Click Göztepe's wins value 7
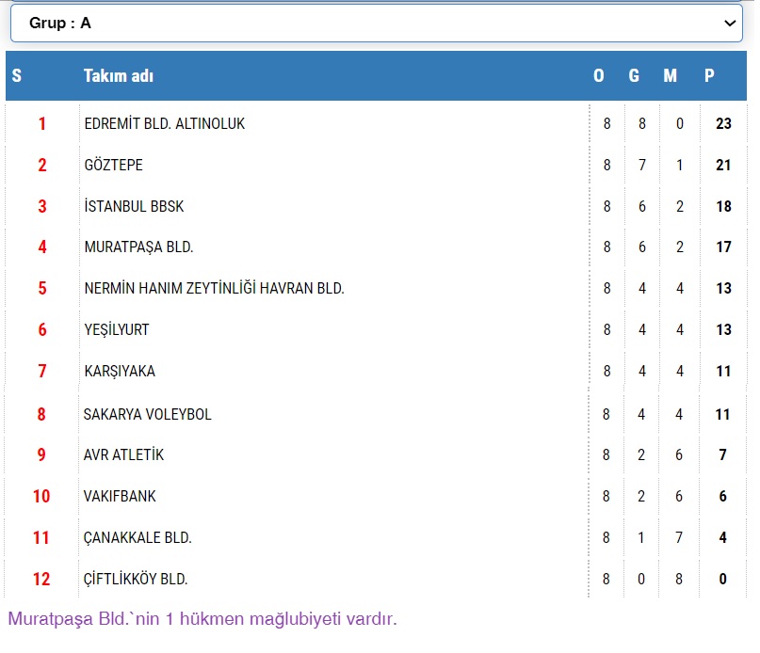Image resolution: width=760 pixels, height=653 pixels. [642, 166]
